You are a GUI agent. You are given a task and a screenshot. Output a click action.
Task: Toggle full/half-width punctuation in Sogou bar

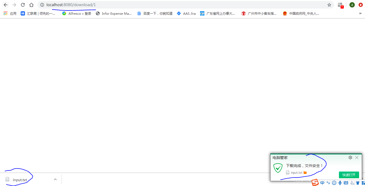click(328, 183)
